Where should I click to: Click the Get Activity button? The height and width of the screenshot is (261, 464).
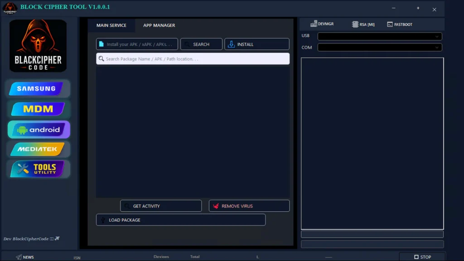160,206
